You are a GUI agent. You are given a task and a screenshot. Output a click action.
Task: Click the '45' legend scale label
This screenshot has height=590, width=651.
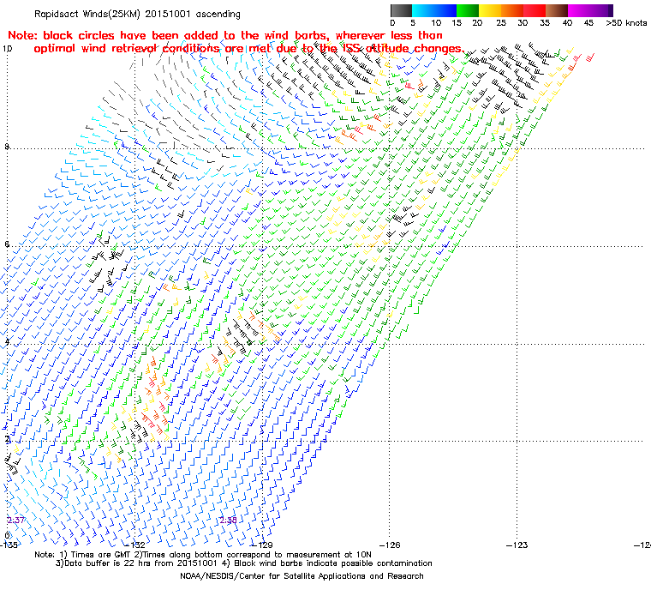coord(588,23)
